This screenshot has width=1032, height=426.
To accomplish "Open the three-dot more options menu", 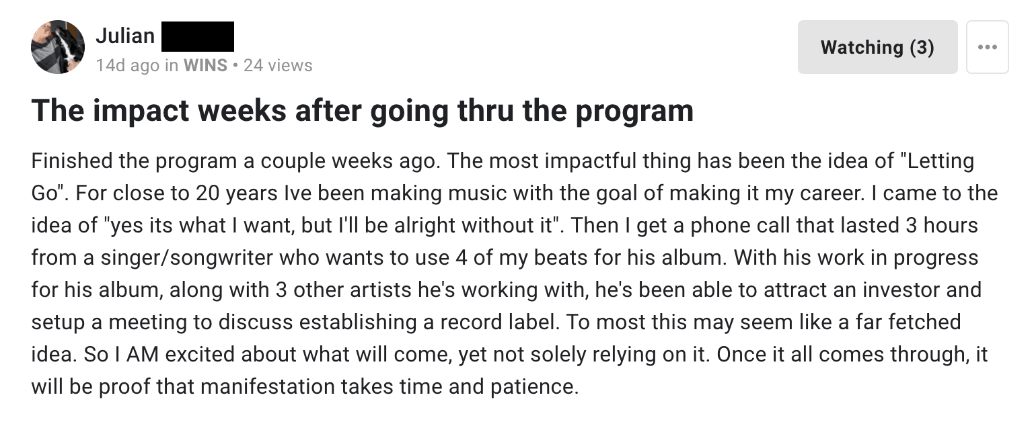I will click(x=987, y=47).
